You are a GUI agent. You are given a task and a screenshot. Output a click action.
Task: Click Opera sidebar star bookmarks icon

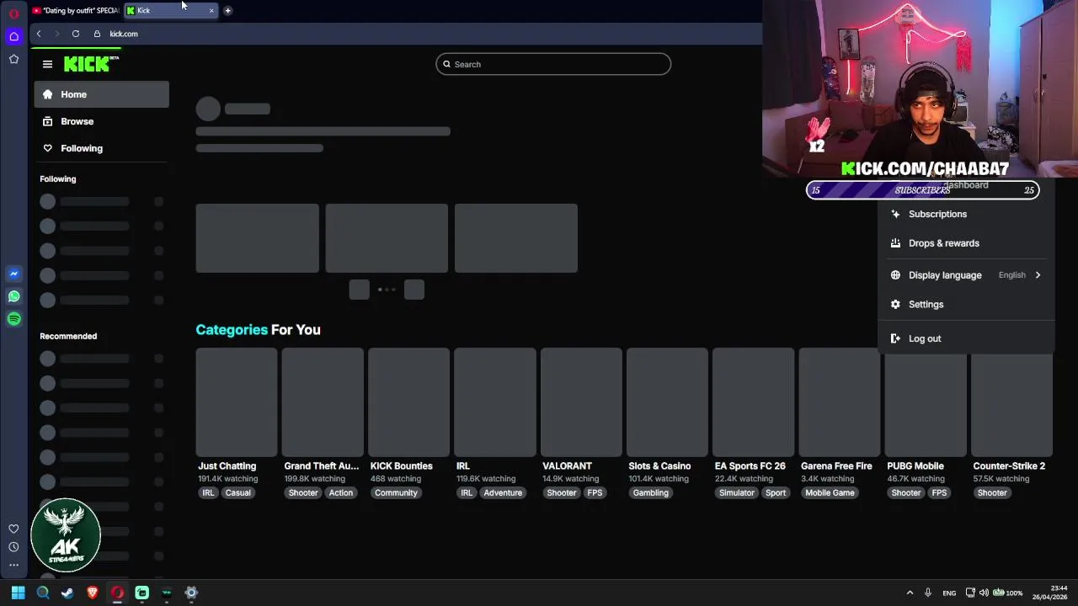[13, 59]
